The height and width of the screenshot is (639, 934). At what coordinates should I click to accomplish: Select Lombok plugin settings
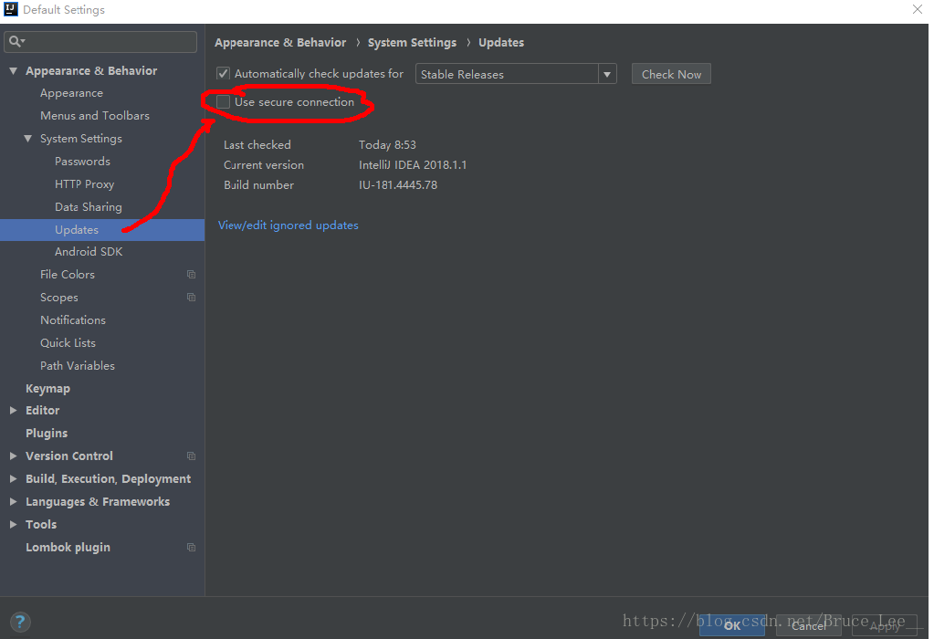point(68,548)
